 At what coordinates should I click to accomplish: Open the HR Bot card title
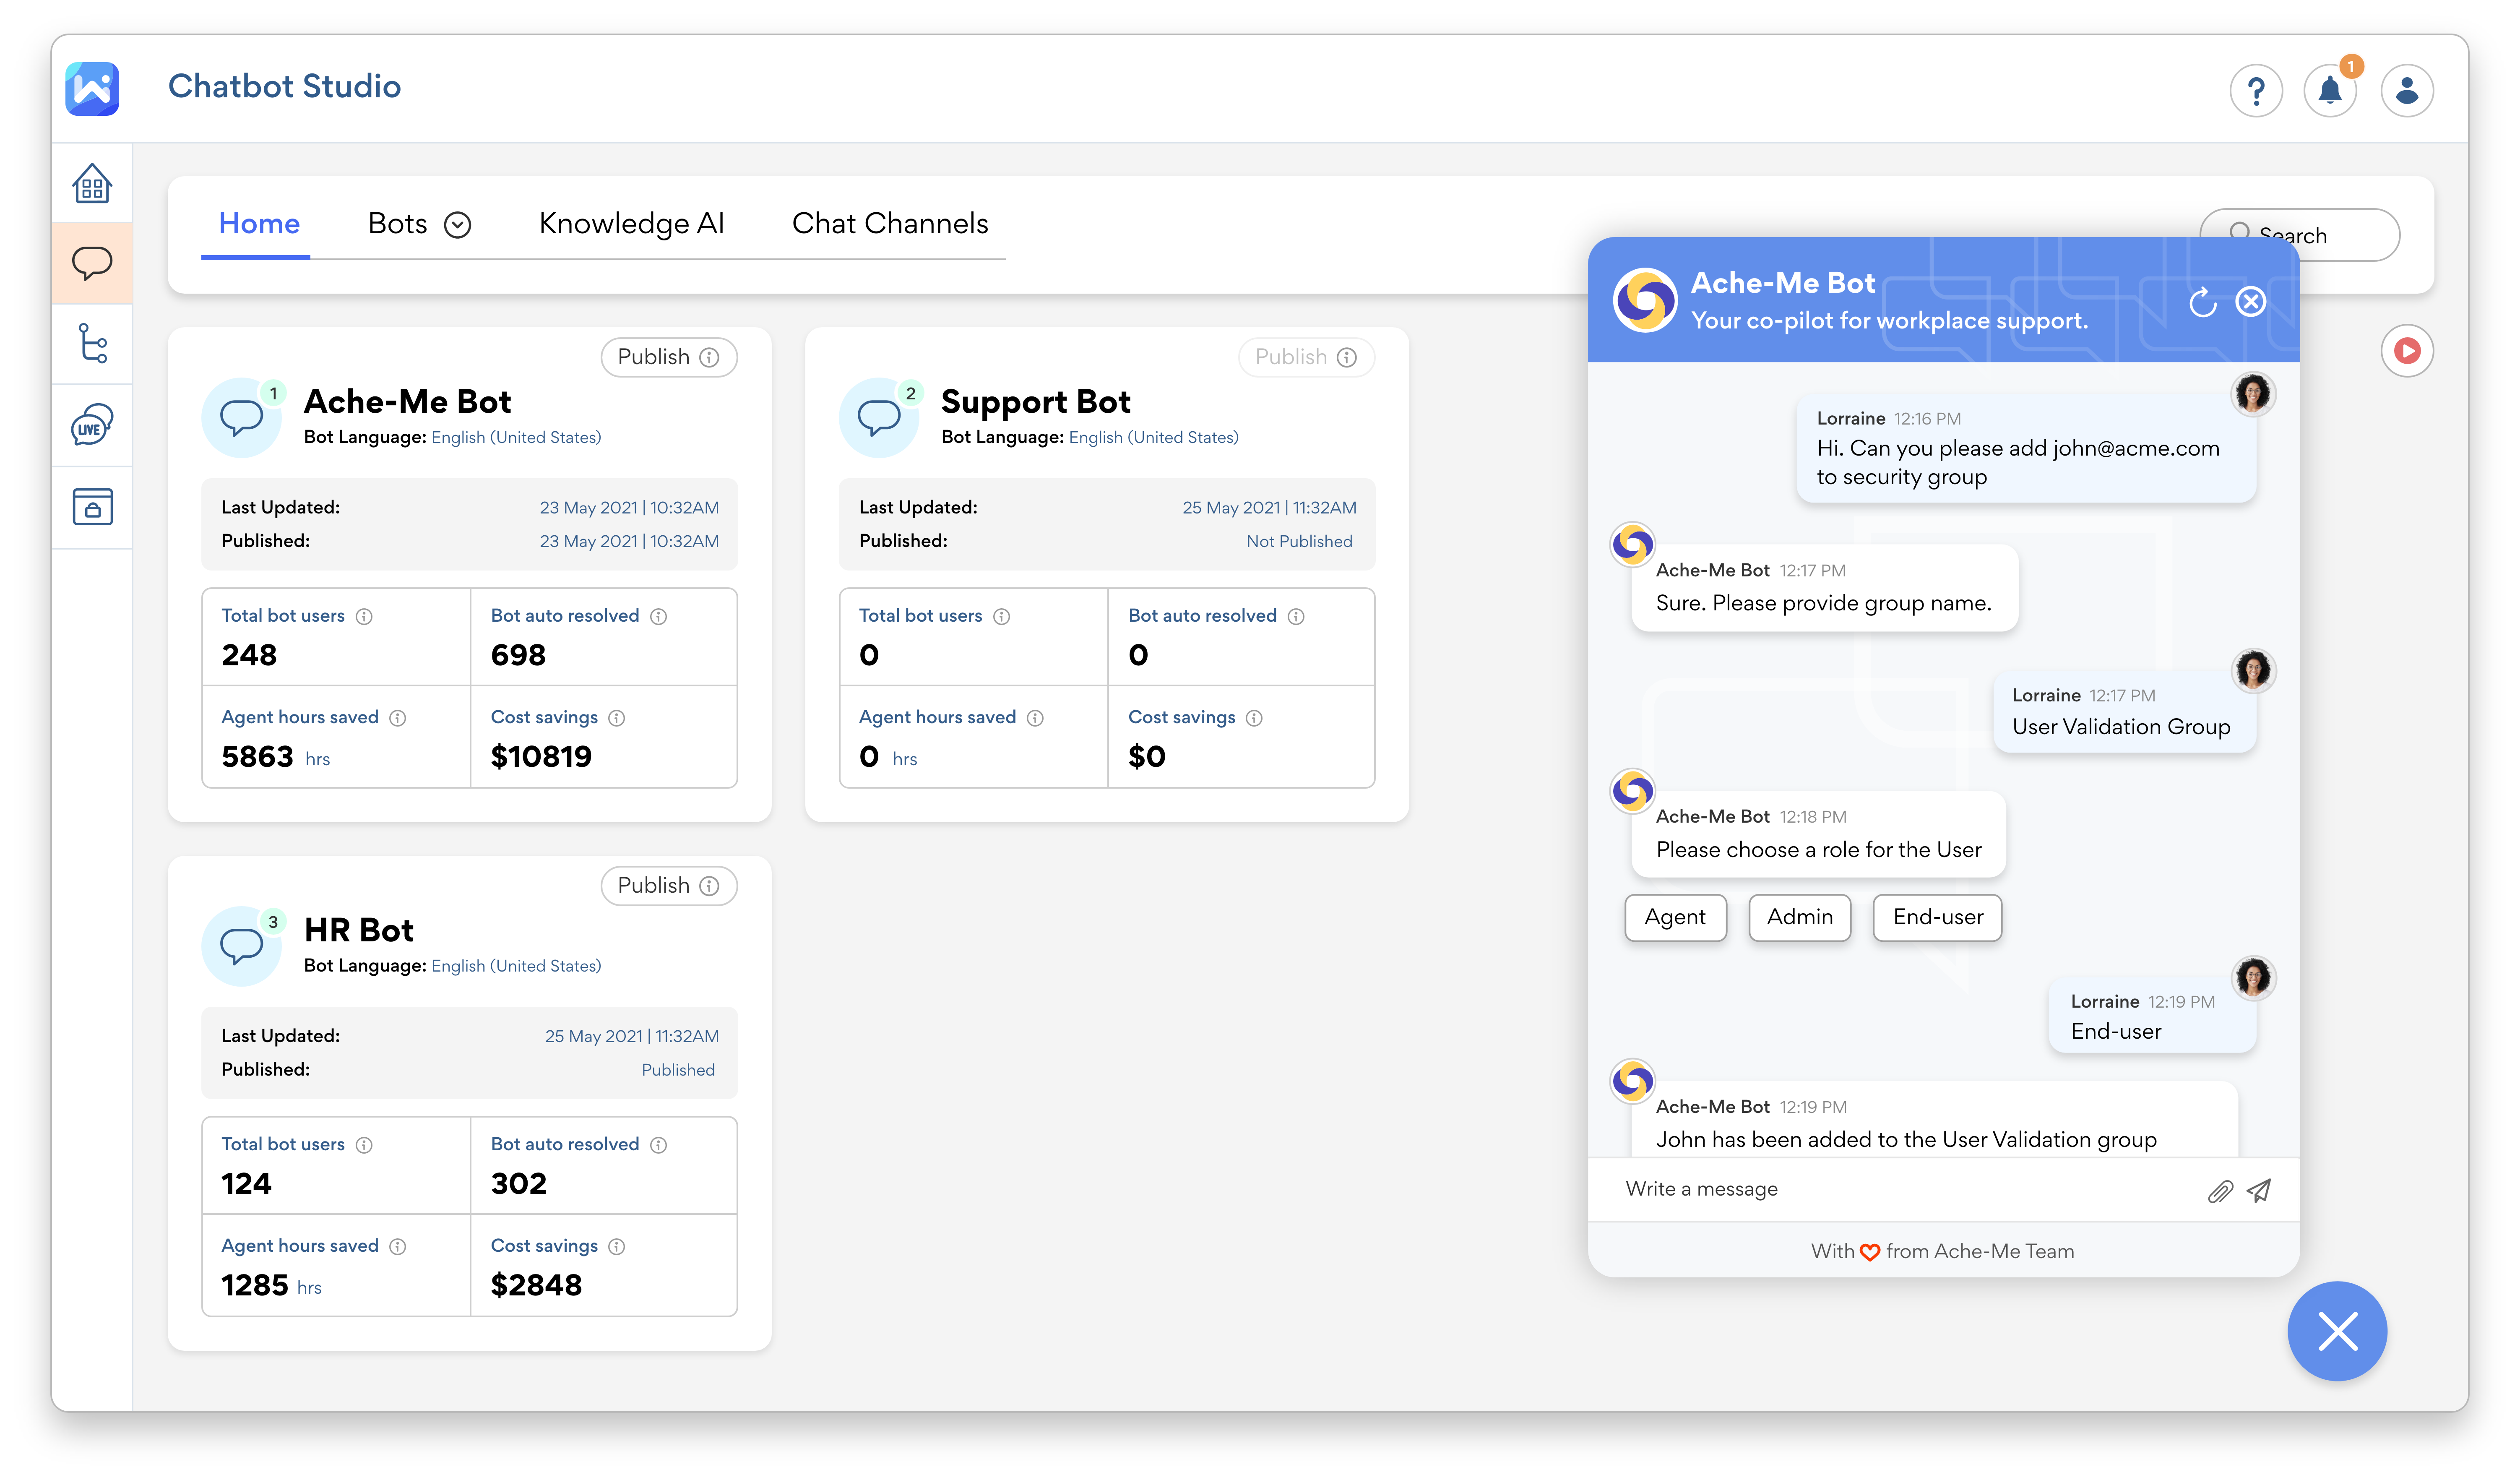tap(358, 931)
